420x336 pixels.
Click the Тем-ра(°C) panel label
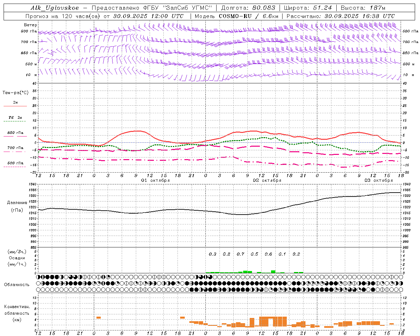tap(15, 93)
